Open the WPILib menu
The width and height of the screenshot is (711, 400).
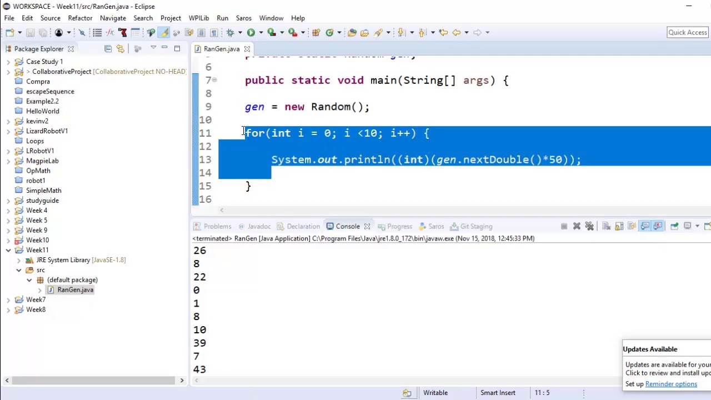tap(199, 18)
